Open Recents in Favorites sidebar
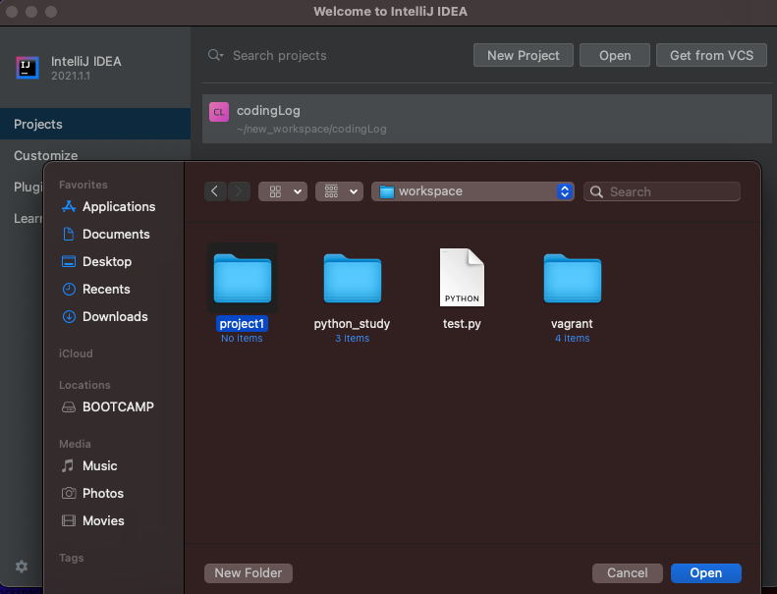The image size is (777, 594). [x=96, y=289]
